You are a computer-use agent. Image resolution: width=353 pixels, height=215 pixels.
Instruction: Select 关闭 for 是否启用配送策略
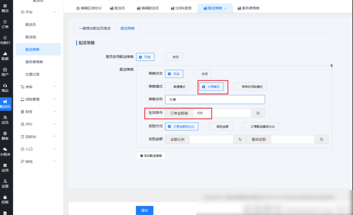(173, 57)
